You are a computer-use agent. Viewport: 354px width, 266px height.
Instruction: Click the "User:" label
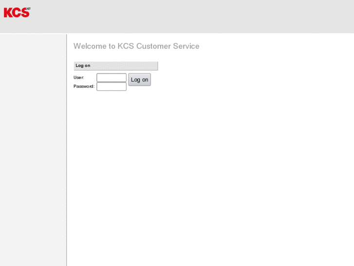pyautogui.click(x=79, y=78)
